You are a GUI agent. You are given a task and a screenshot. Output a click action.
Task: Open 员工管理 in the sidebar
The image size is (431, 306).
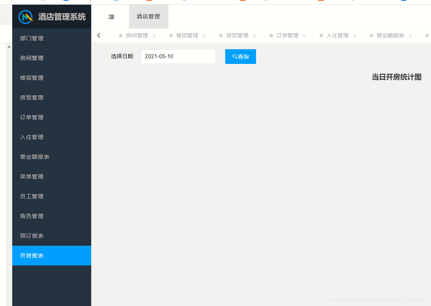(52, 196)
